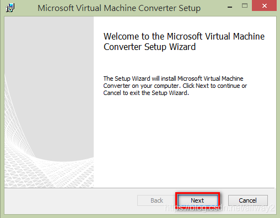This screenshot has height=218, width=280.
Task: Close the setup window with the red X
Action: tap(264, 6)
